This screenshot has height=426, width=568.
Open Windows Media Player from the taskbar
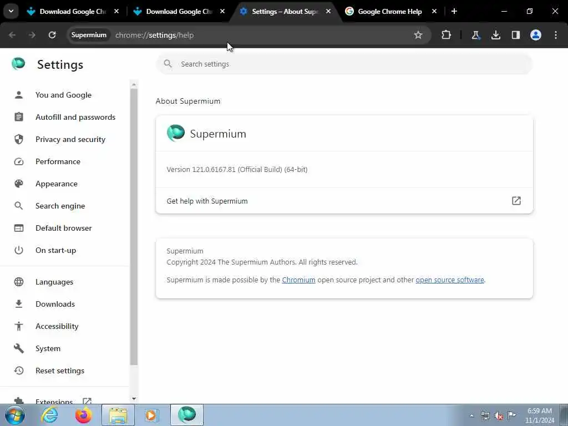pyautogui.click(x=151, y=415)
